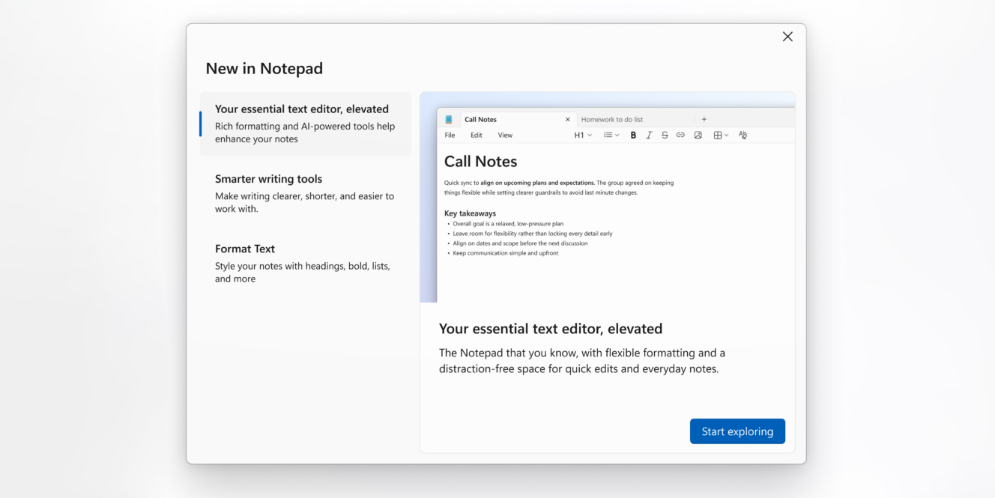Viewport: 995px width, 498px height.
Task: Toggle italic formatting
Action: tap(649, 135)
